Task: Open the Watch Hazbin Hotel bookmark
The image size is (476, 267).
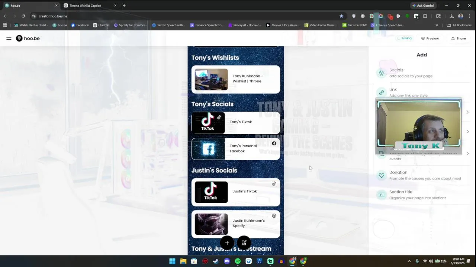Action: [31, 25]
